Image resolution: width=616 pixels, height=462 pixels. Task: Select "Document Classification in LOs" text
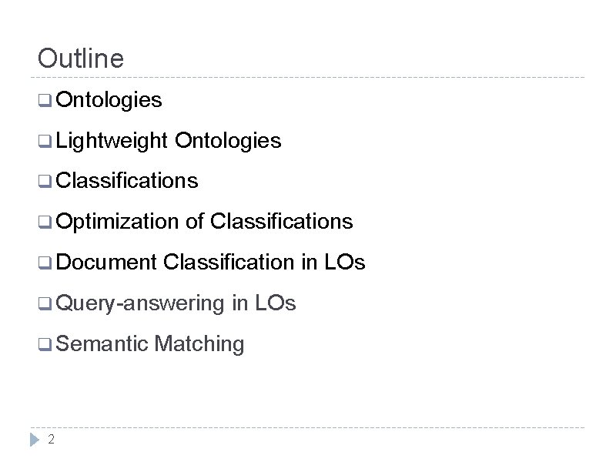tap(210, 263)
